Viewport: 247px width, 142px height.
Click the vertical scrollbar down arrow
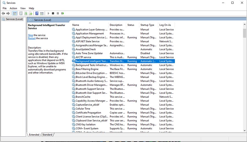click(x=245, y=130)
